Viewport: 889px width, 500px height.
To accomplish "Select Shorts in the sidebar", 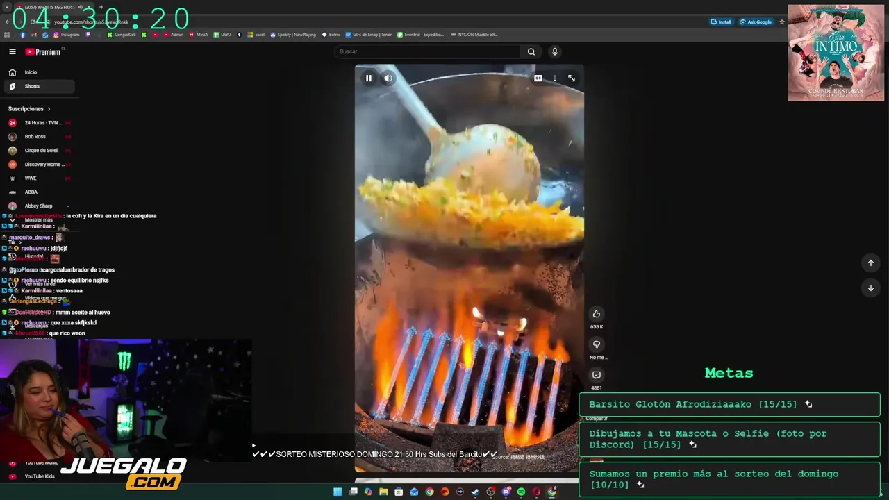I will click(38, 86).
